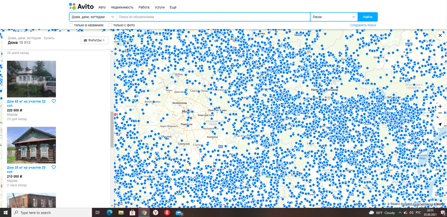Open the 68°F Cloudy weather widget
This screenshot has width=447, height=217.
tap(381, 213)
